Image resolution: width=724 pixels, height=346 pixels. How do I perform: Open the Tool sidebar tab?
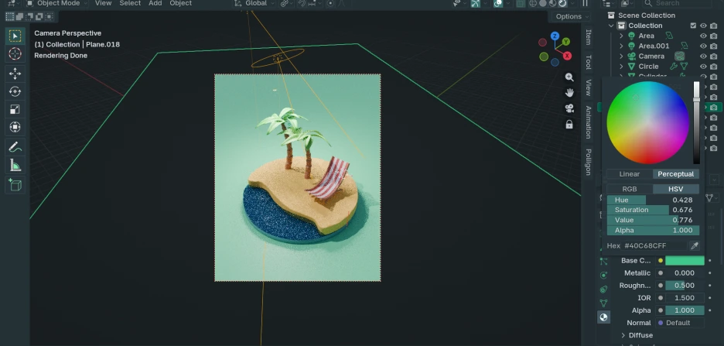(588, 63)
